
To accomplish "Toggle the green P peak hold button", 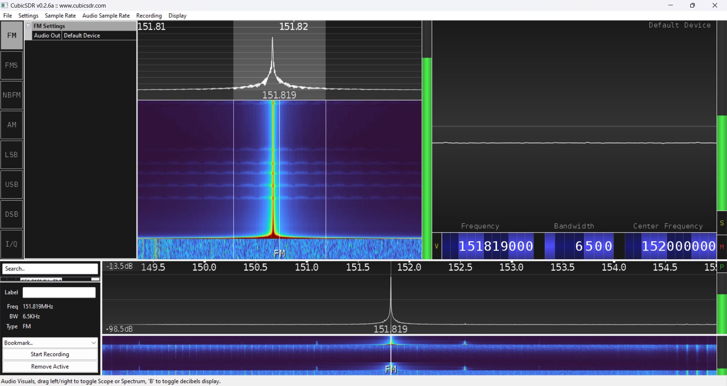I will (x=722, y=267).
